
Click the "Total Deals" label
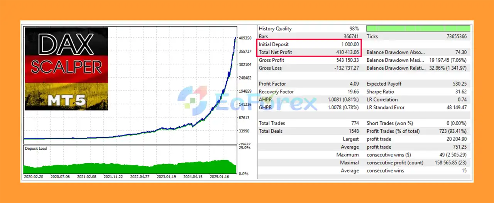271,131
